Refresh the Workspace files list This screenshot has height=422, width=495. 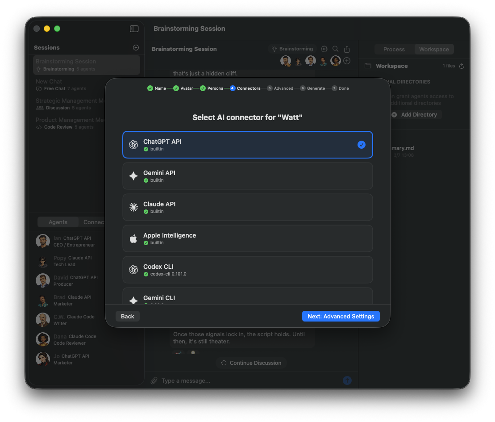click(462, 66)
